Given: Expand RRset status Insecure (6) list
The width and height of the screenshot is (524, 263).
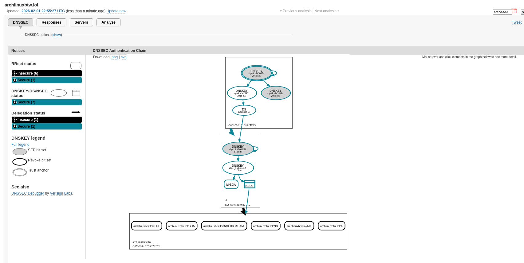Looking at the screenshot, I should click(47, 73).
